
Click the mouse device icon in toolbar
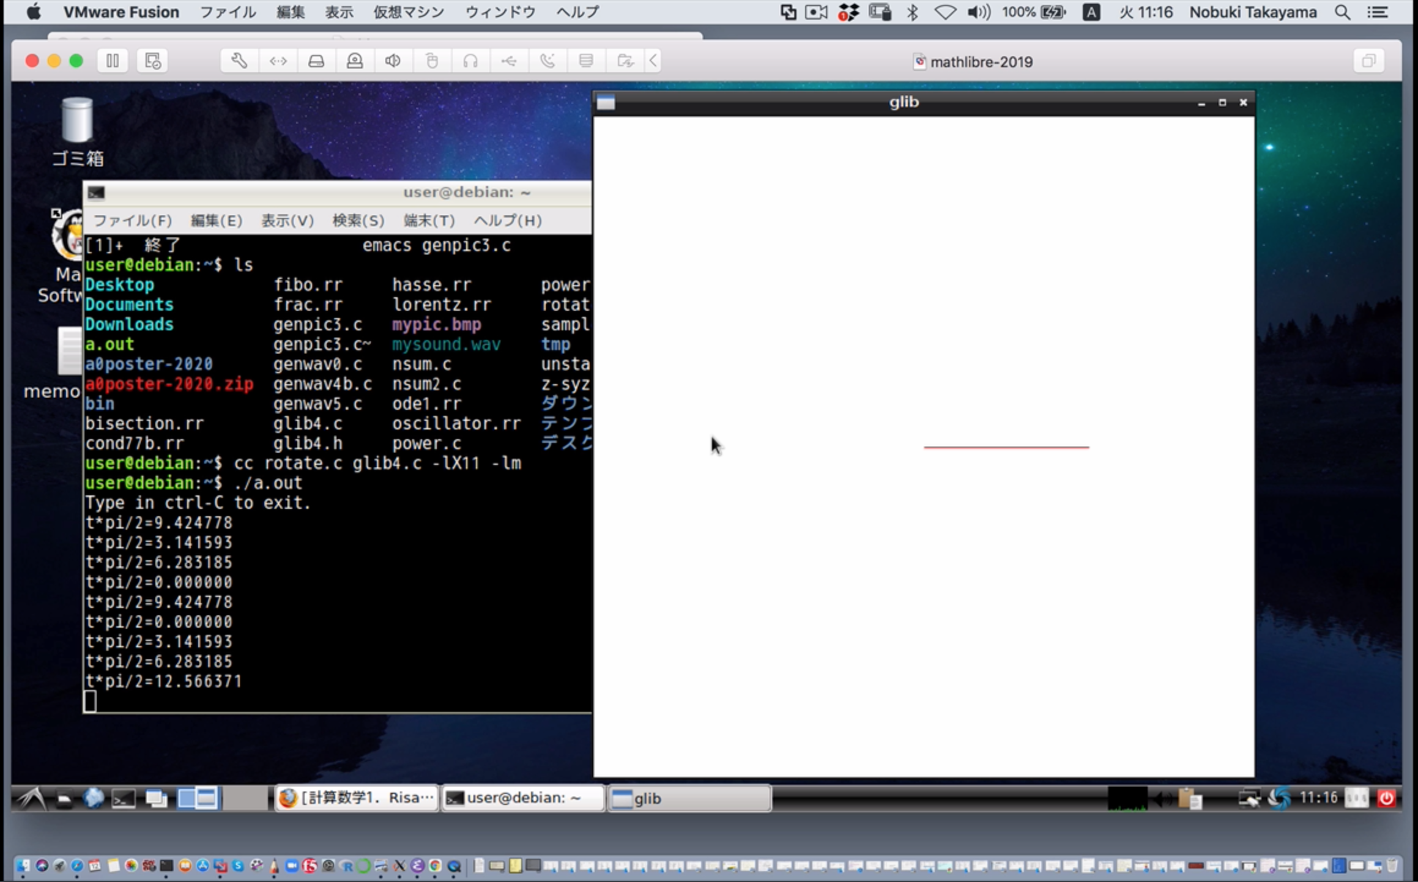point(432,61)
